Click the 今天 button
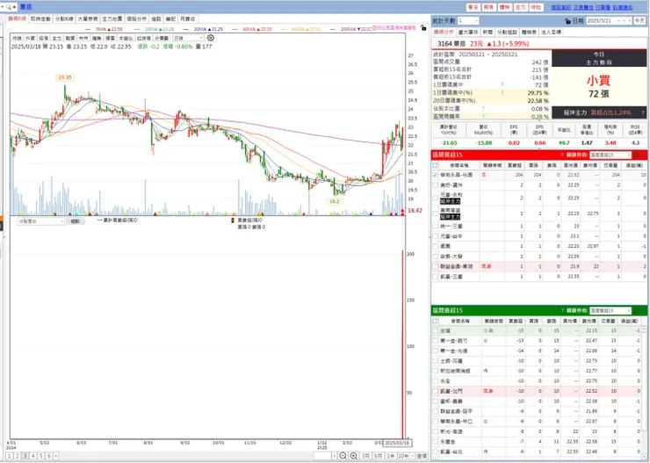 (639, 21)
